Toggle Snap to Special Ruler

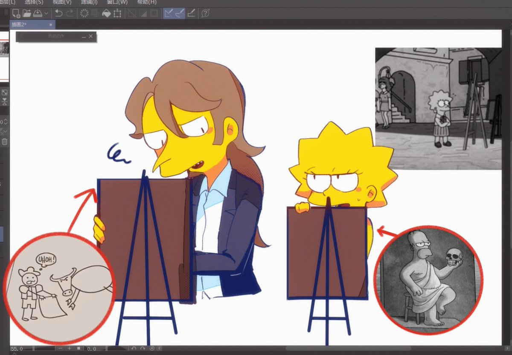tap(179, 13)
